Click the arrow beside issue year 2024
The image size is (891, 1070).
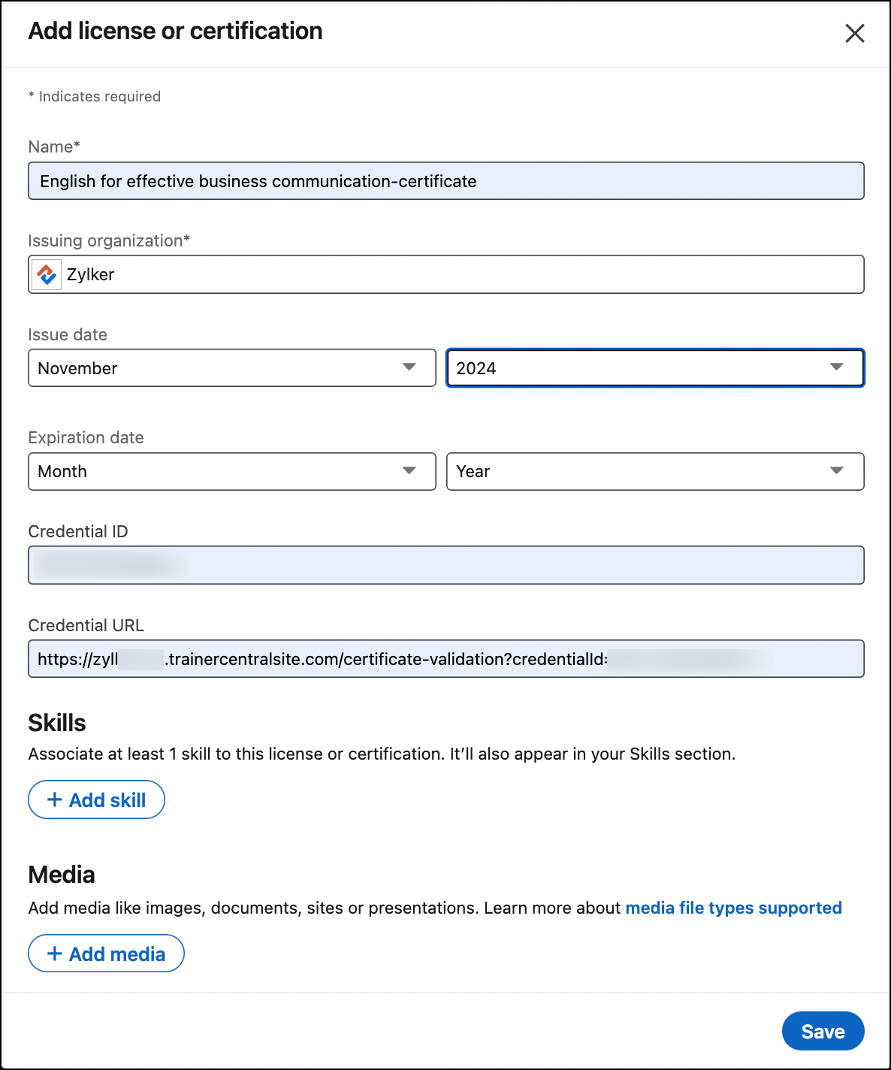click(836, 367)
